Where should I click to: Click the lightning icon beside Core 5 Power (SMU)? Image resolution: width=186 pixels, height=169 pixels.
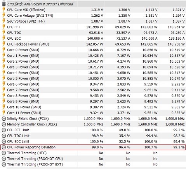point(4,79)
